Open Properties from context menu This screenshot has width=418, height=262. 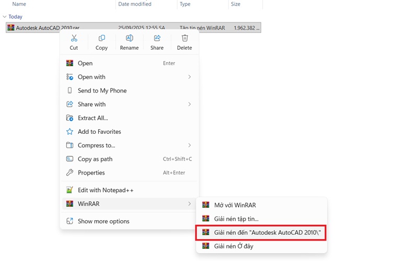tap(130, 173)
